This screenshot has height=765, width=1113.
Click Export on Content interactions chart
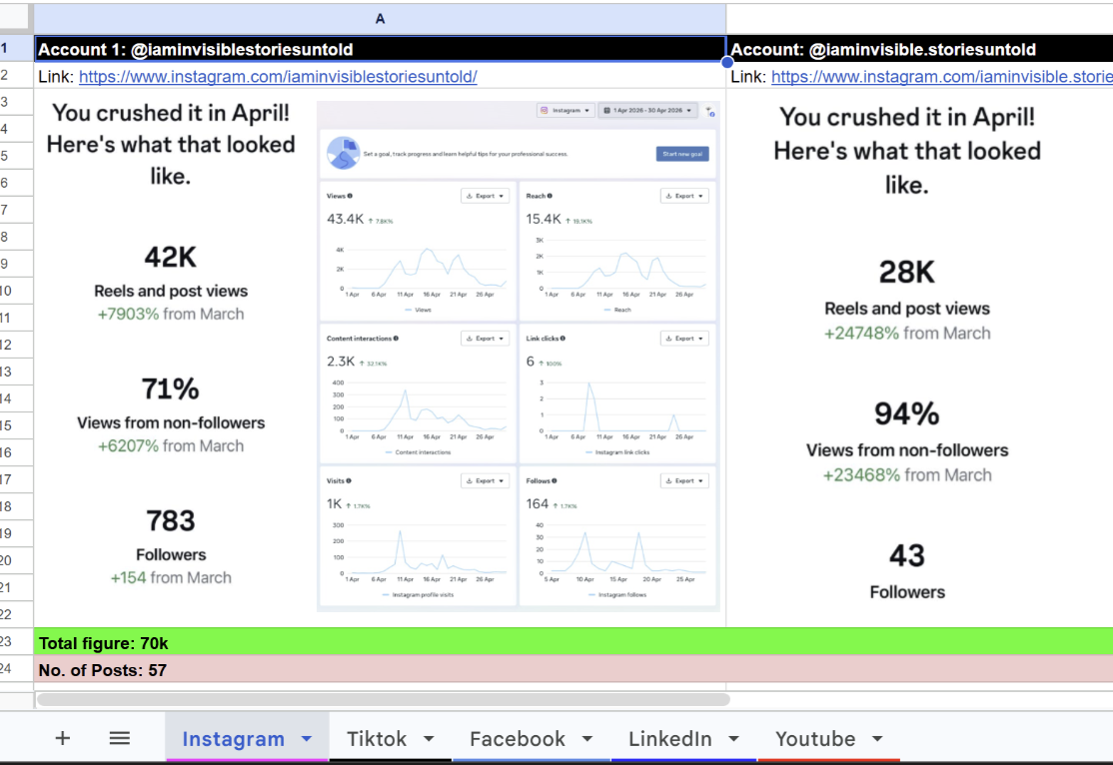(x=485, y=339)
